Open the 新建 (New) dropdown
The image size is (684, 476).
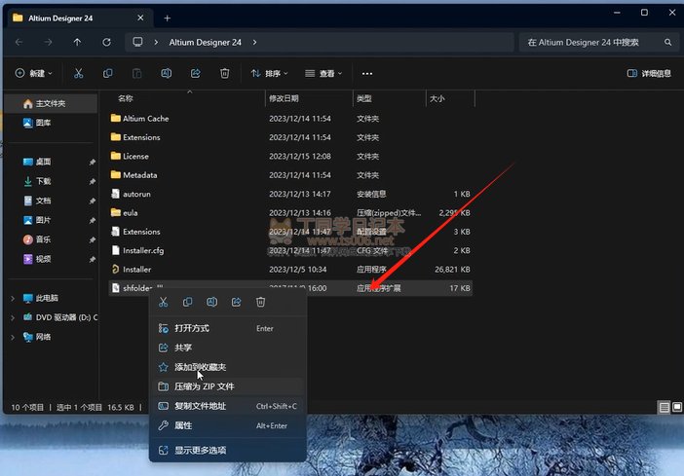34,73
